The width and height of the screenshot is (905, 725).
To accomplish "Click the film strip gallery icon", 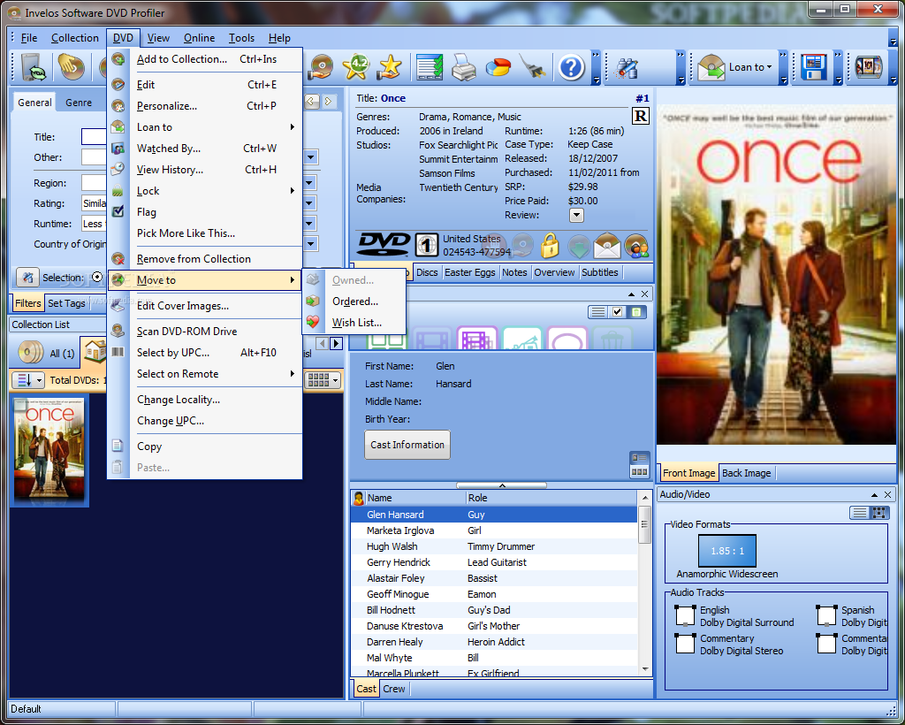I will (868, 67).
